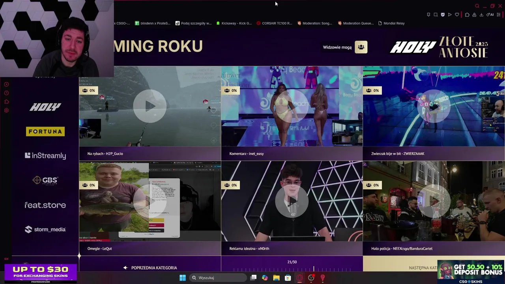
Task: Click the storm_media sponsor logo
Action: 45,230
